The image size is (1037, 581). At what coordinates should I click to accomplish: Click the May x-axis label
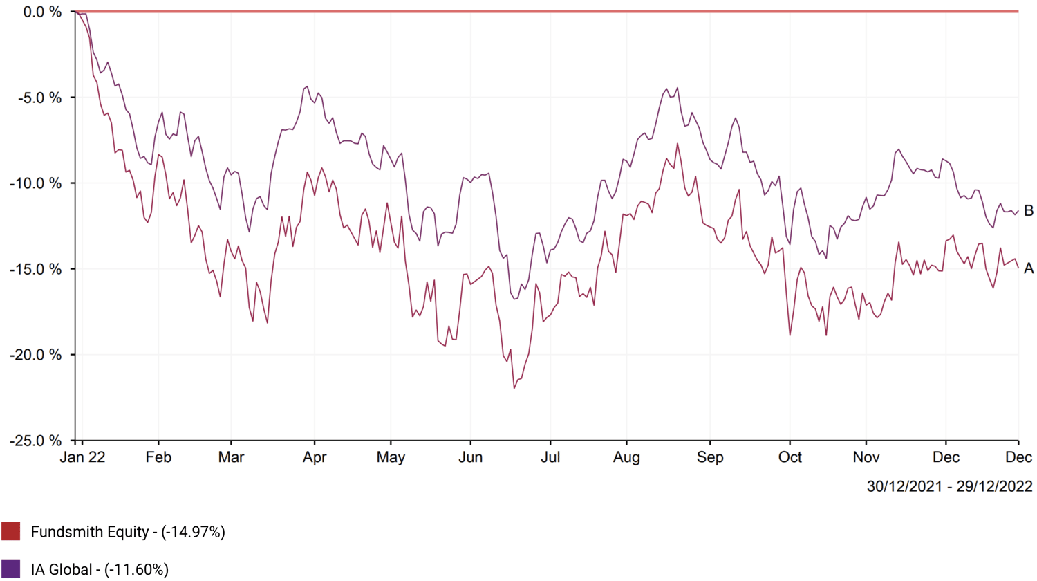point(391,457)
